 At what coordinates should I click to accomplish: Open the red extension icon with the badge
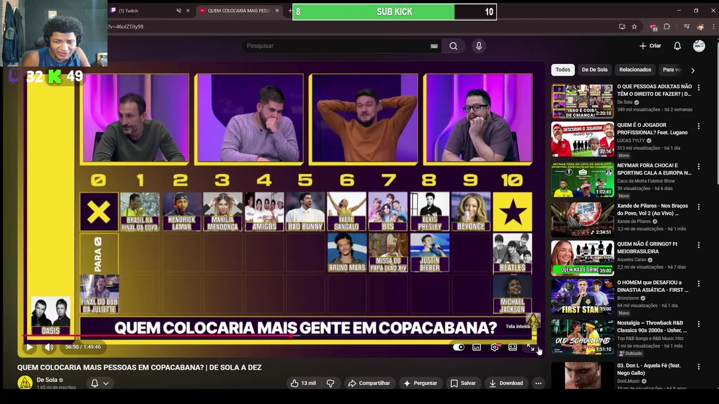[x=653, y=26]
